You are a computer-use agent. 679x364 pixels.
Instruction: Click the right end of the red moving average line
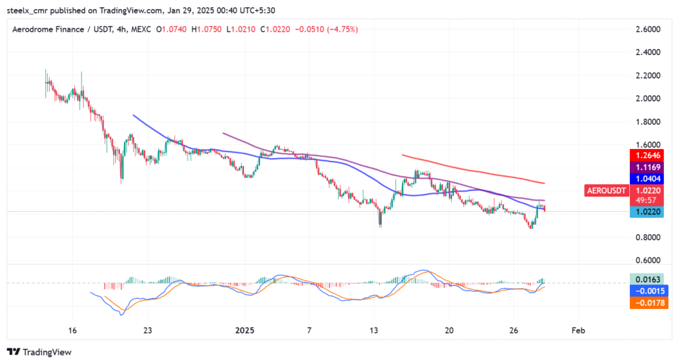click(544, 183)
